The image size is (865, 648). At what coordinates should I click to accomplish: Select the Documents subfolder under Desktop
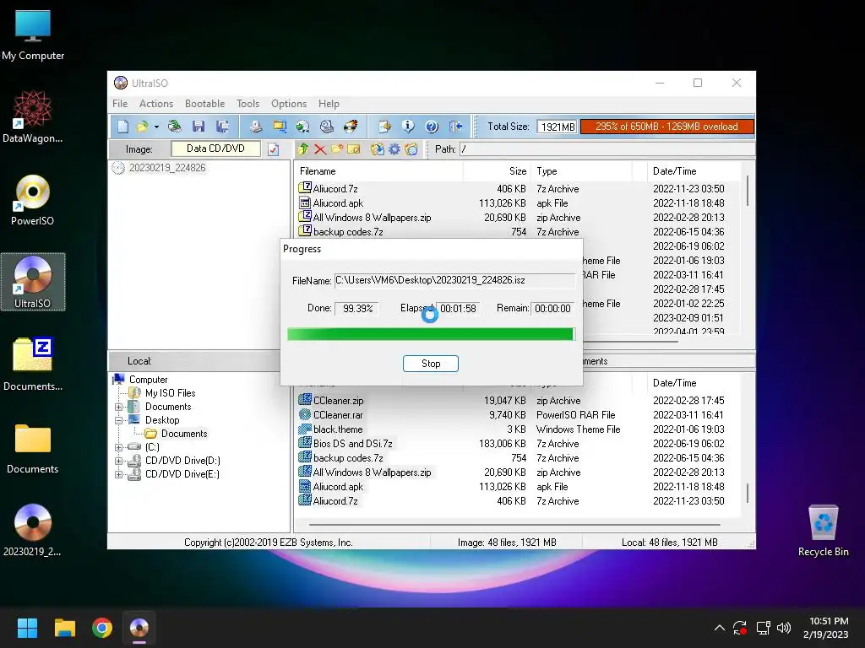(x=184, y=434)
